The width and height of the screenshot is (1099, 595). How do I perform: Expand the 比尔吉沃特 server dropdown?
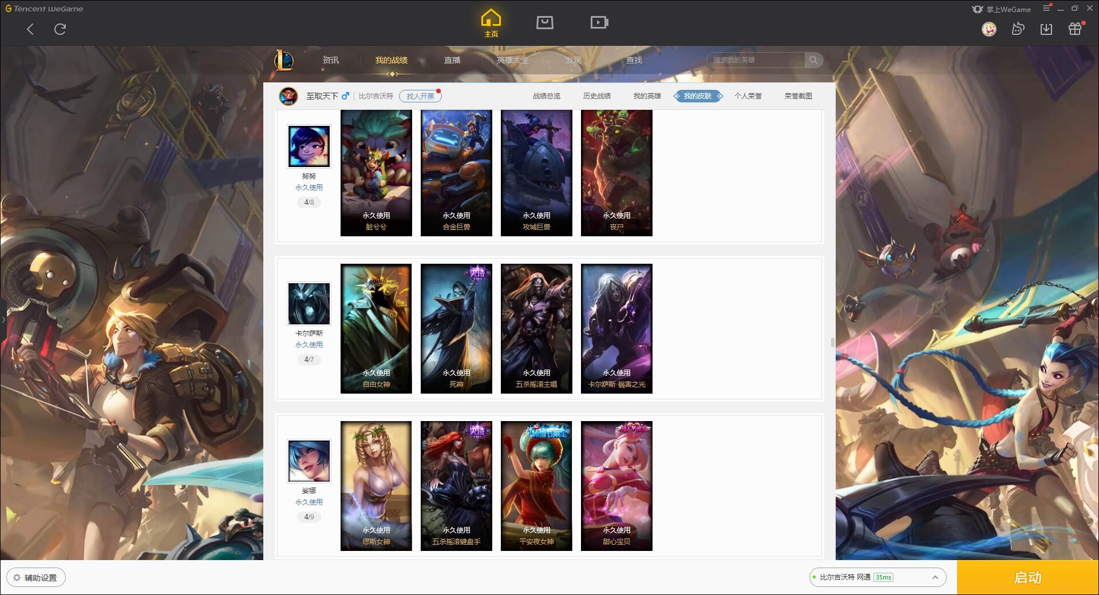pos(877,577)
